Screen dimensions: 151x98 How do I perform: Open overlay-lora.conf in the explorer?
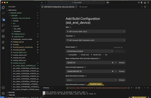[x=19, y=63]
